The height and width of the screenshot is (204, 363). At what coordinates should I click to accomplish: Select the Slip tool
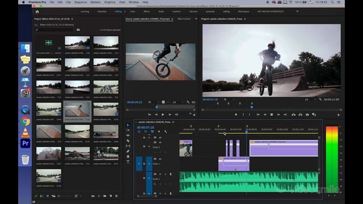click(x=128, y=146)
